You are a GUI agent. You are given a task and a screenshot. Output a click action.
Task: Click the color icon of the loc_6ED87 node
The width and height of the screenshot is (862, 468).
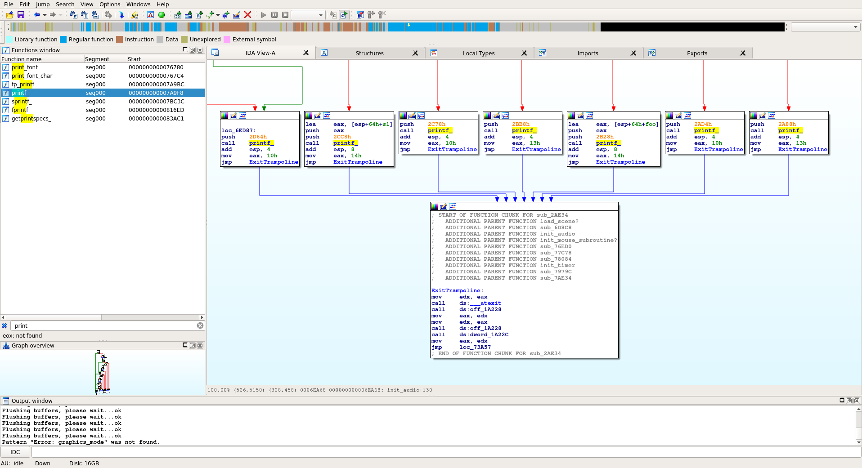pos(224,116)
